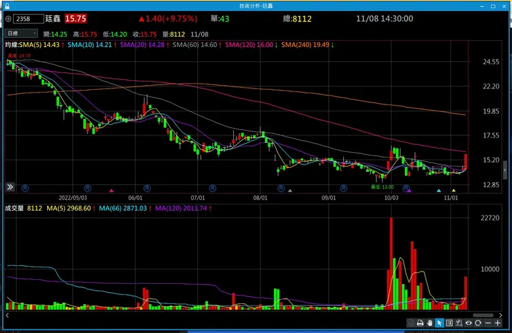The width and height of the screenshot is (512, 333).
Task: Click the chart scroll left arrow
Action: click(x=7, y=315)
